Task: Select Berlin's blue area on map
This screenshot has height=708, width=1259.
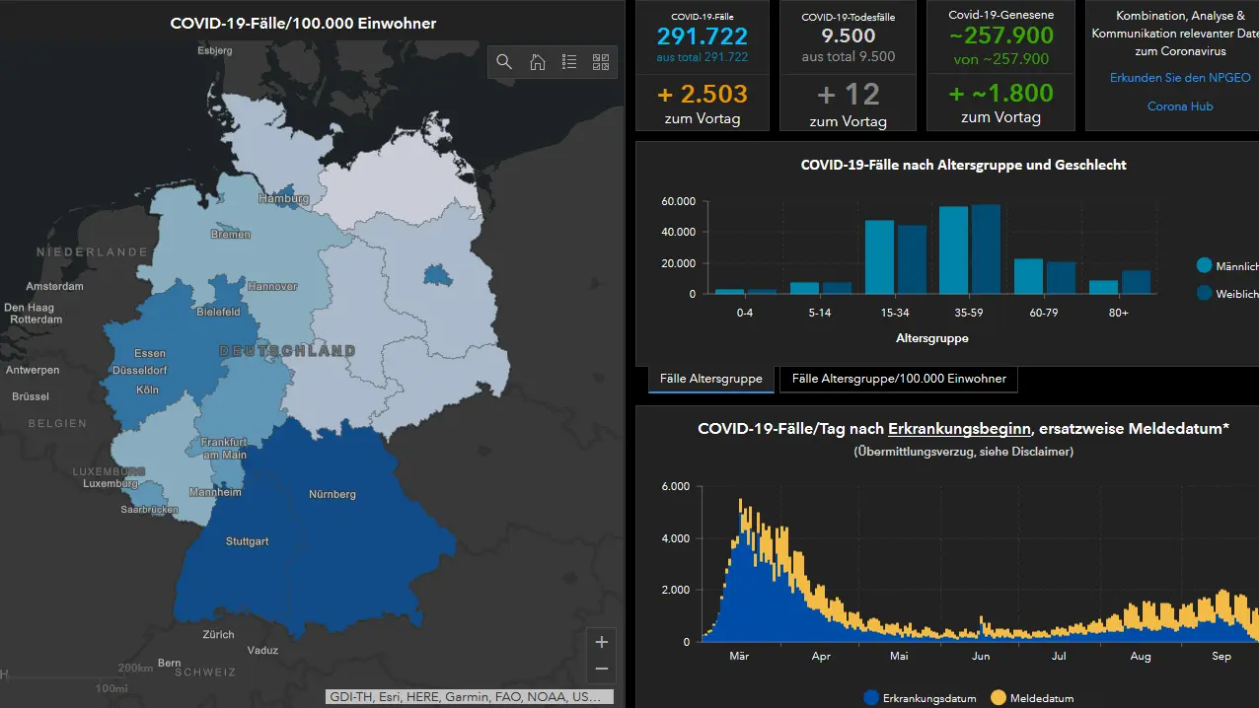Action: coord(437,276)
